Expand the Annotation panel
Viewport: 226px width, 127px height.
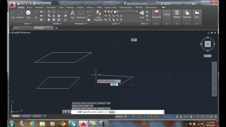(81, 24)
